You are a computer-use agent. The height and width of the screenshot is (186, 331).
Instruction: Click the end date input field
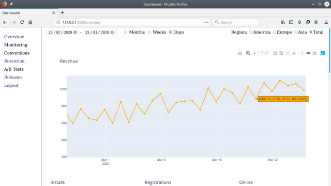point(99,32)
